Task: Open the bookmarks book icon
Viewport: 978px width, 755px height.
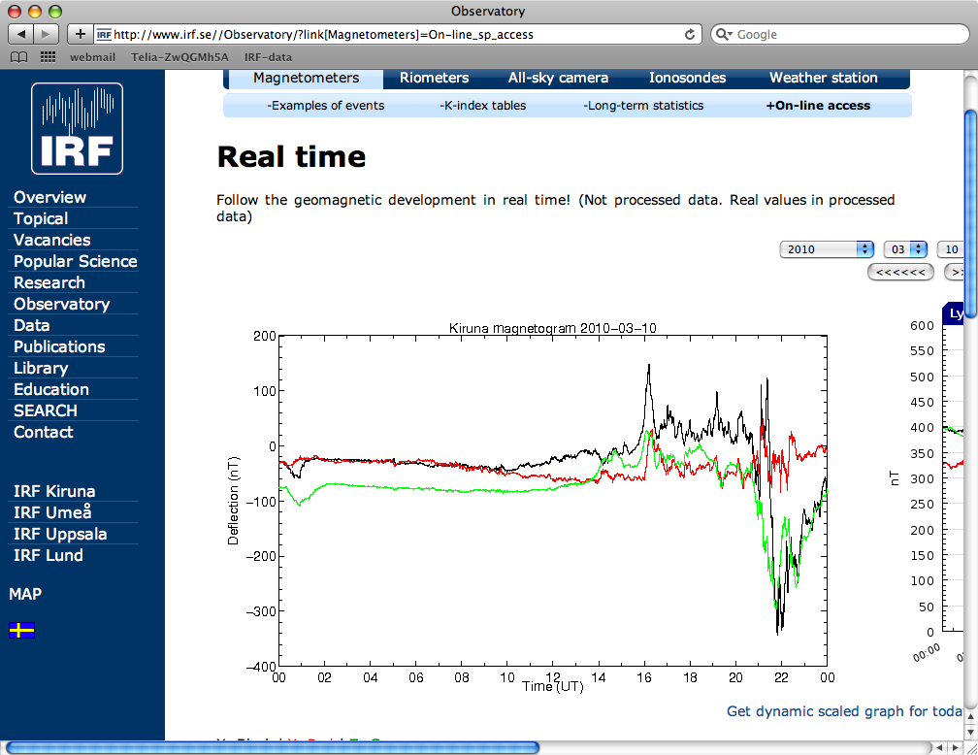Action: (x=18, y=57)
